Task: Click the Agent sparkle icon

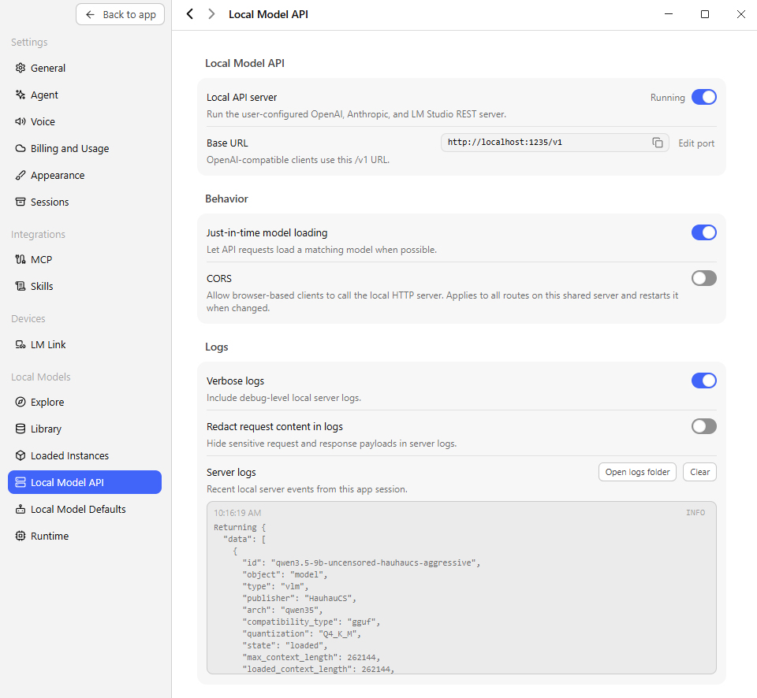Action: pyautogui.click(x=21, y=95)
